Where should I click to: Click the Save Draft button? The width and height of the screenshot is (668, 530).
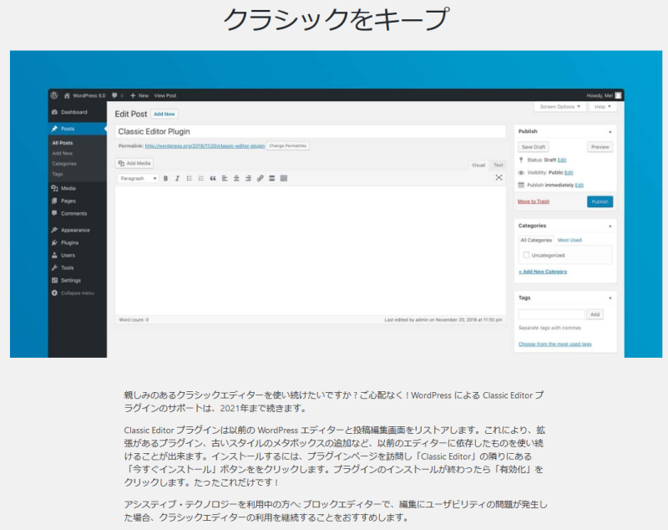click(x=534, y=146)
